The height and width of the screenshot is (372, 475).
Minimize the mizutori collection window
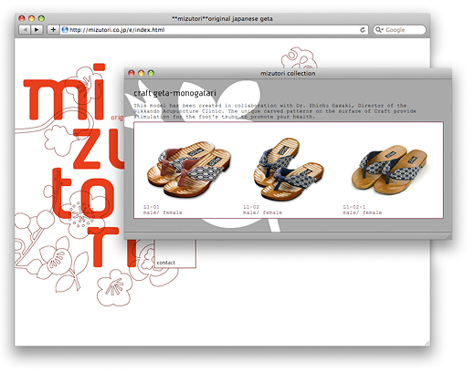point(141,73)
